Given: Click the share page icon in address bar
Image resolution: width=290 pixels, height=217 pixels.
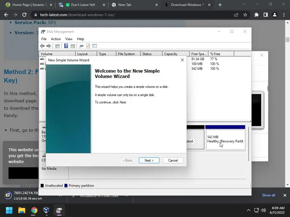Looking at the screenshot, I should (x=236, y=15).
